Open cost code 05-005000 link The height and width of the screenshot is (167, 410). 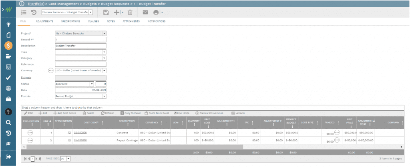tap(80, 140)
